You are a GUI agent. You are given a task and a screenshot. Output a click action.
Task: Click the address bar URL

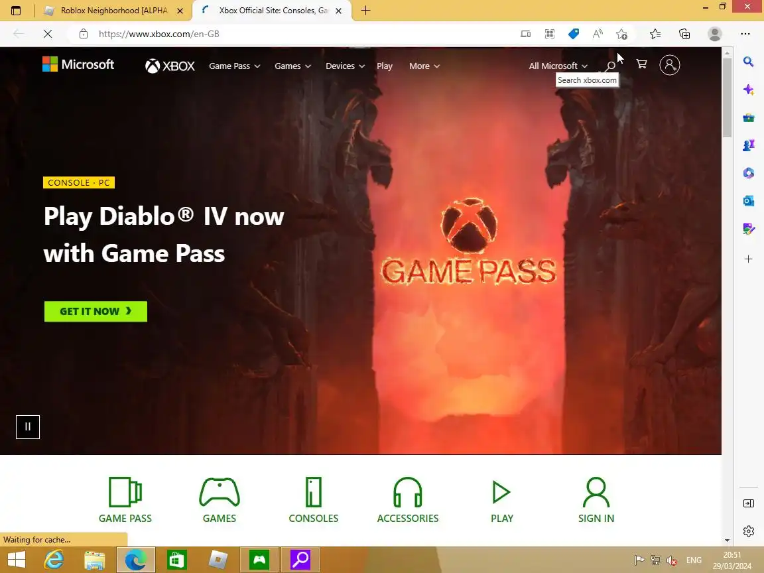tap(159, 34)
